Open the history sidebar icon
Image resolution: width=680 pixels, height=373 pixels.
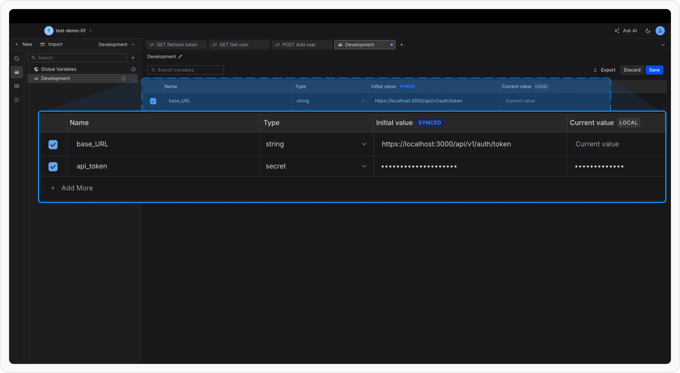[17, 100]
